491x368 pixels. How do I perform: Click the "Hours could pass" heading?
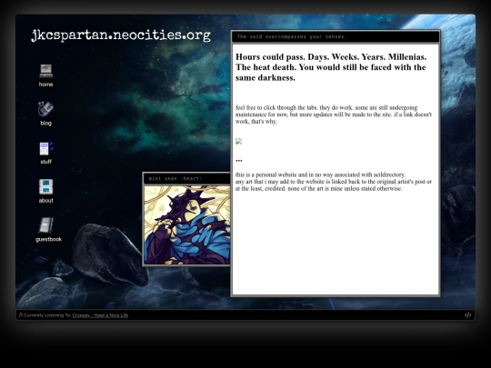point(331,67)
